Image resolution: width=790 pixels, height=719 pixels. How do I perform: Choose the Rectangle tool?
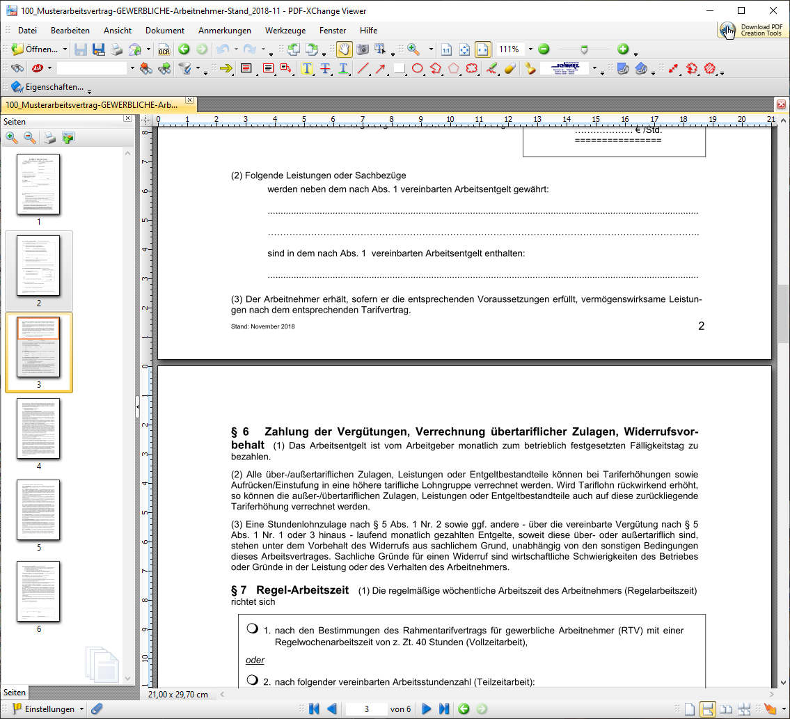click(399, 68)
